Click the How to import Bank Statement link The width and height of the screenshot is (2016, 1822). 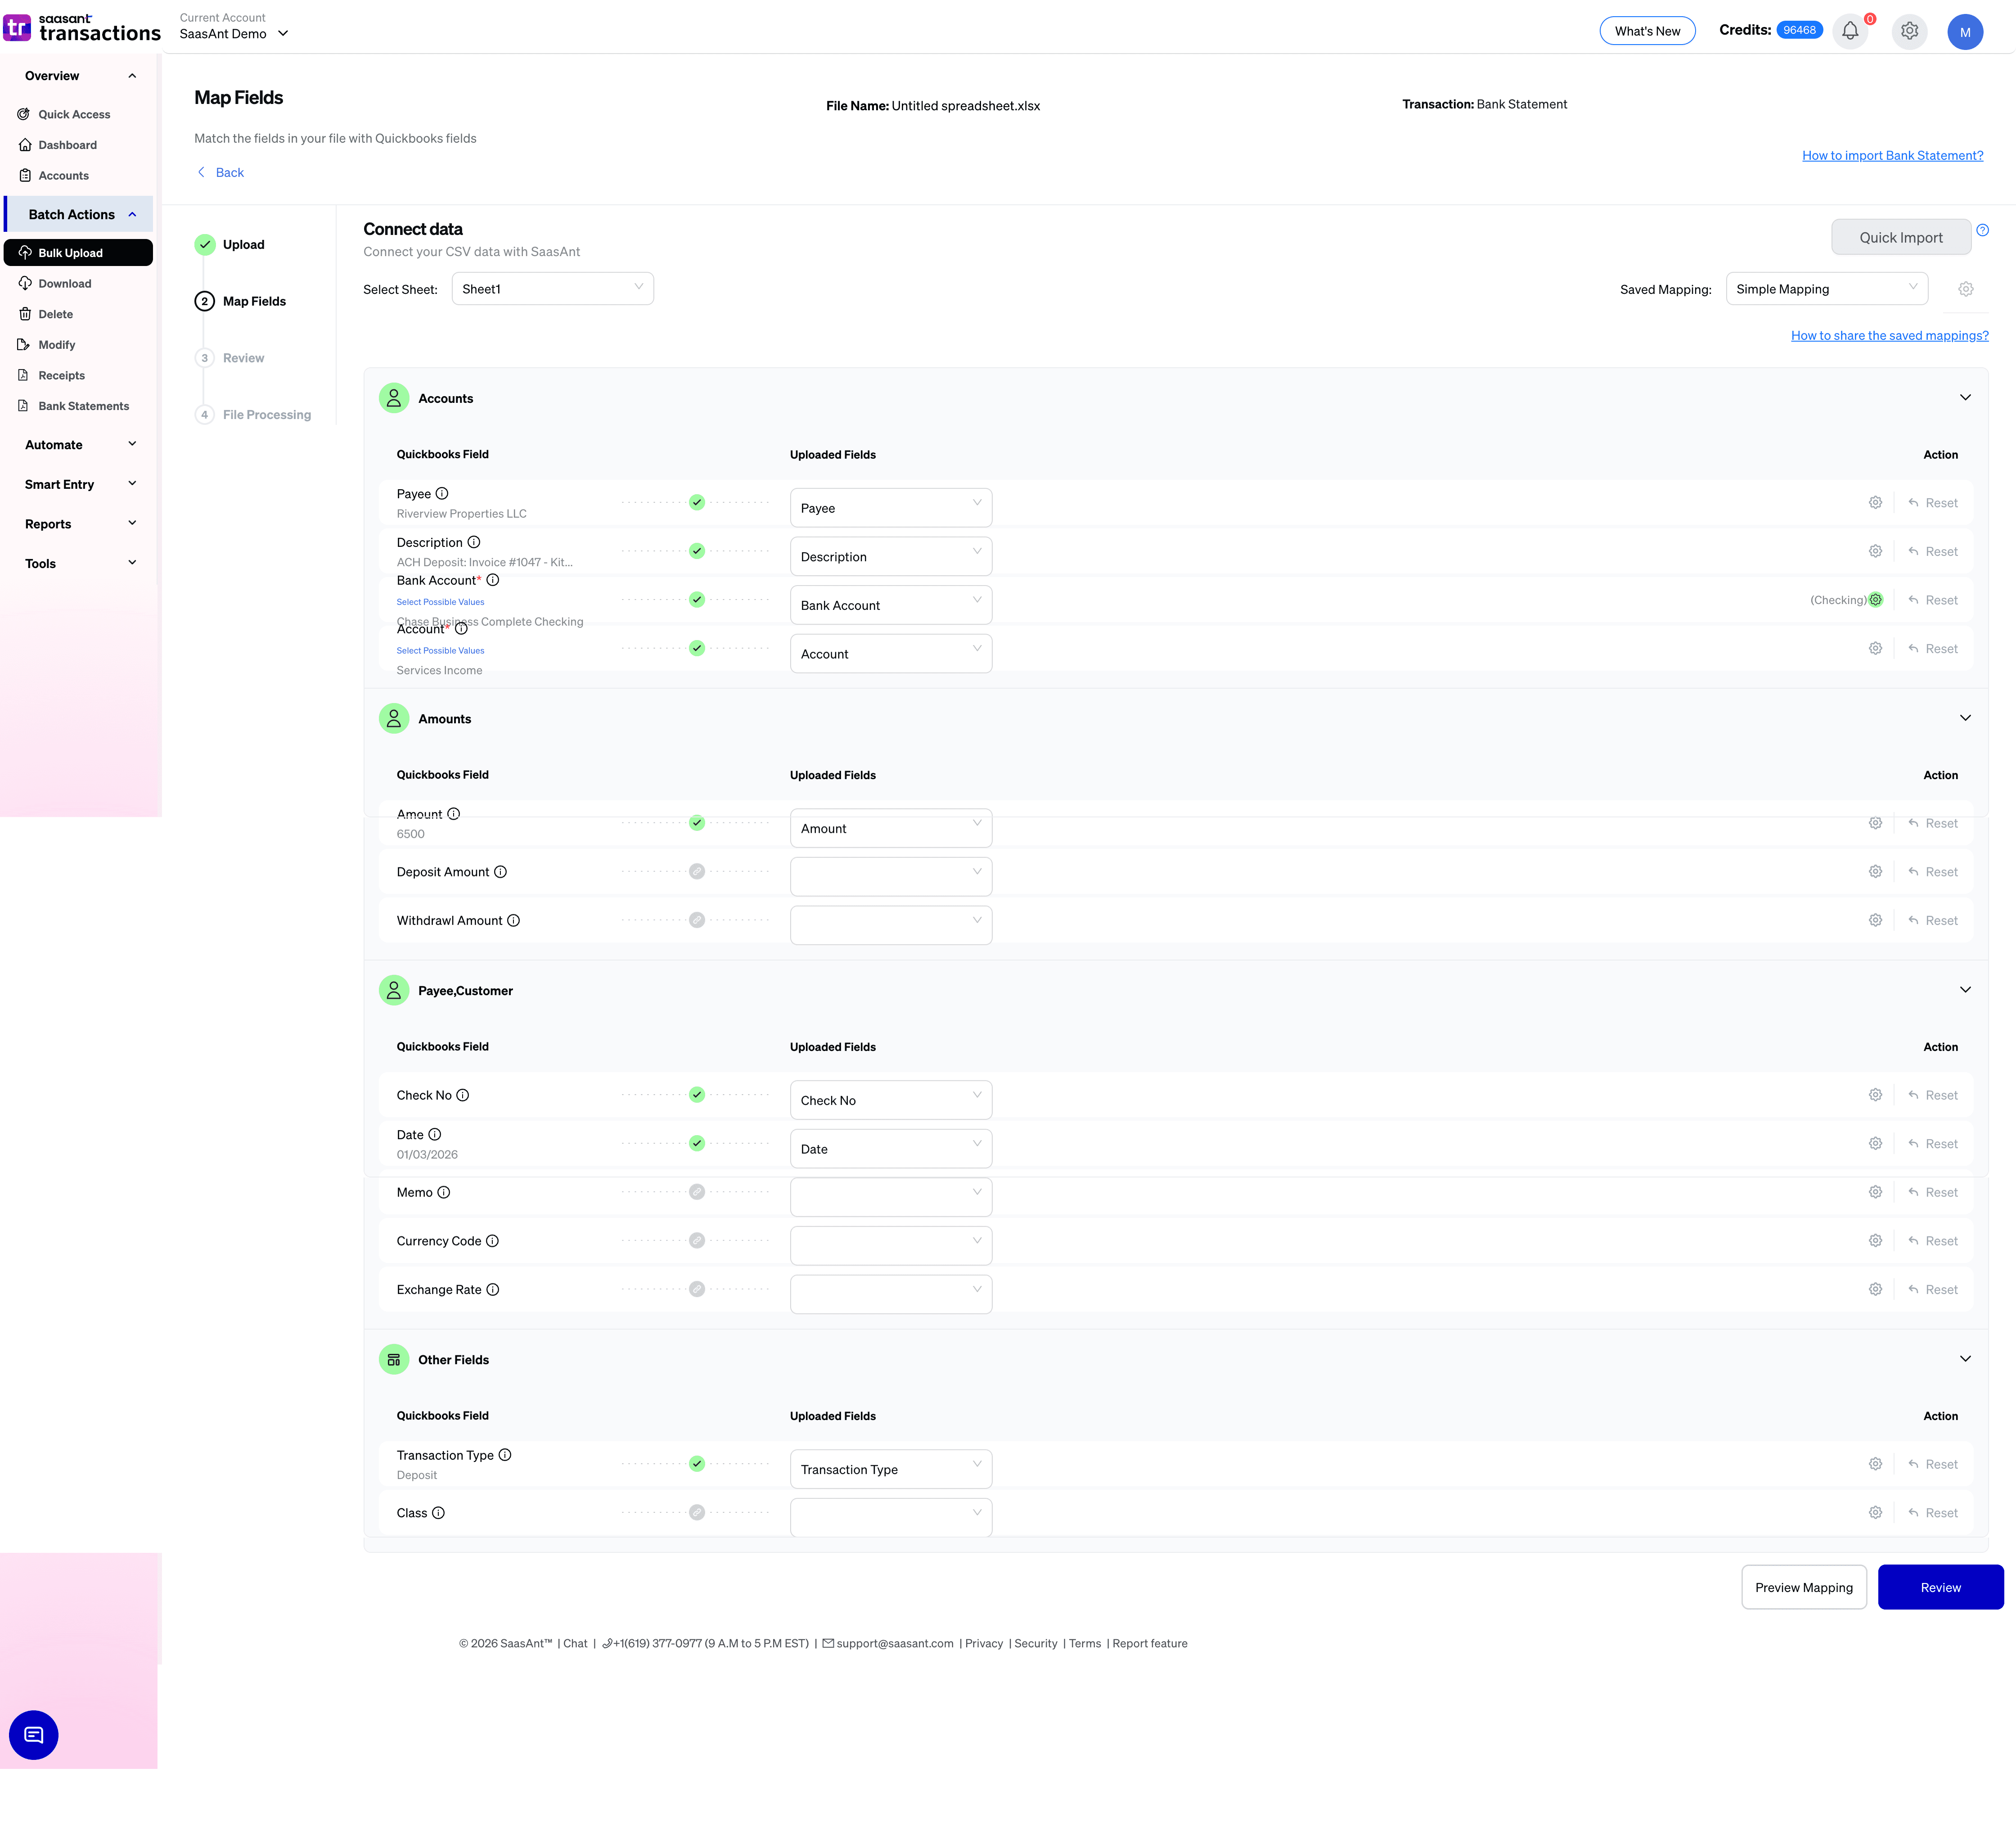pyautogui.click(x=1892, y=155)
